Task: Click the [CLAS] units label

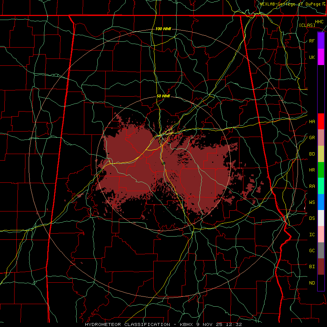Action: pyautogui.click(x=307, y=25)
